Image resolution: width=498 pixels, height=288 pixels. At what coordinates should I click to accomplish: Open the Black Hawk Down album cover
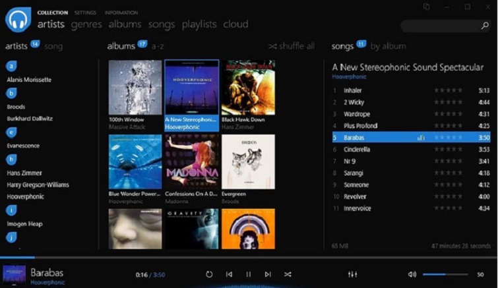pyautogui.click(x=248, y=88)
